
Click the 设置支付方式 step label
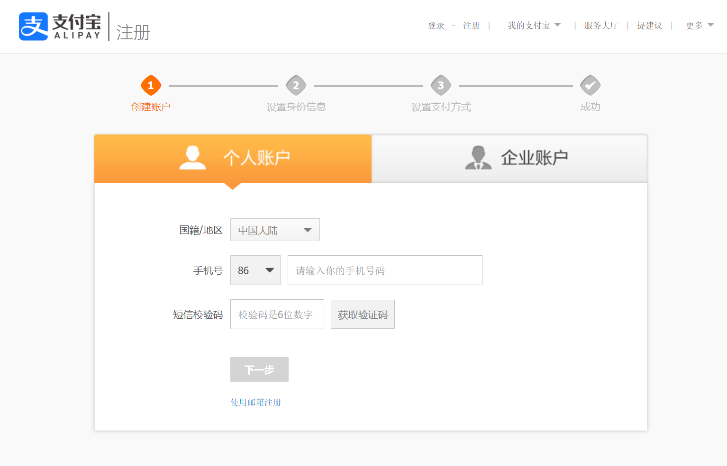click(x=441, y=107)
